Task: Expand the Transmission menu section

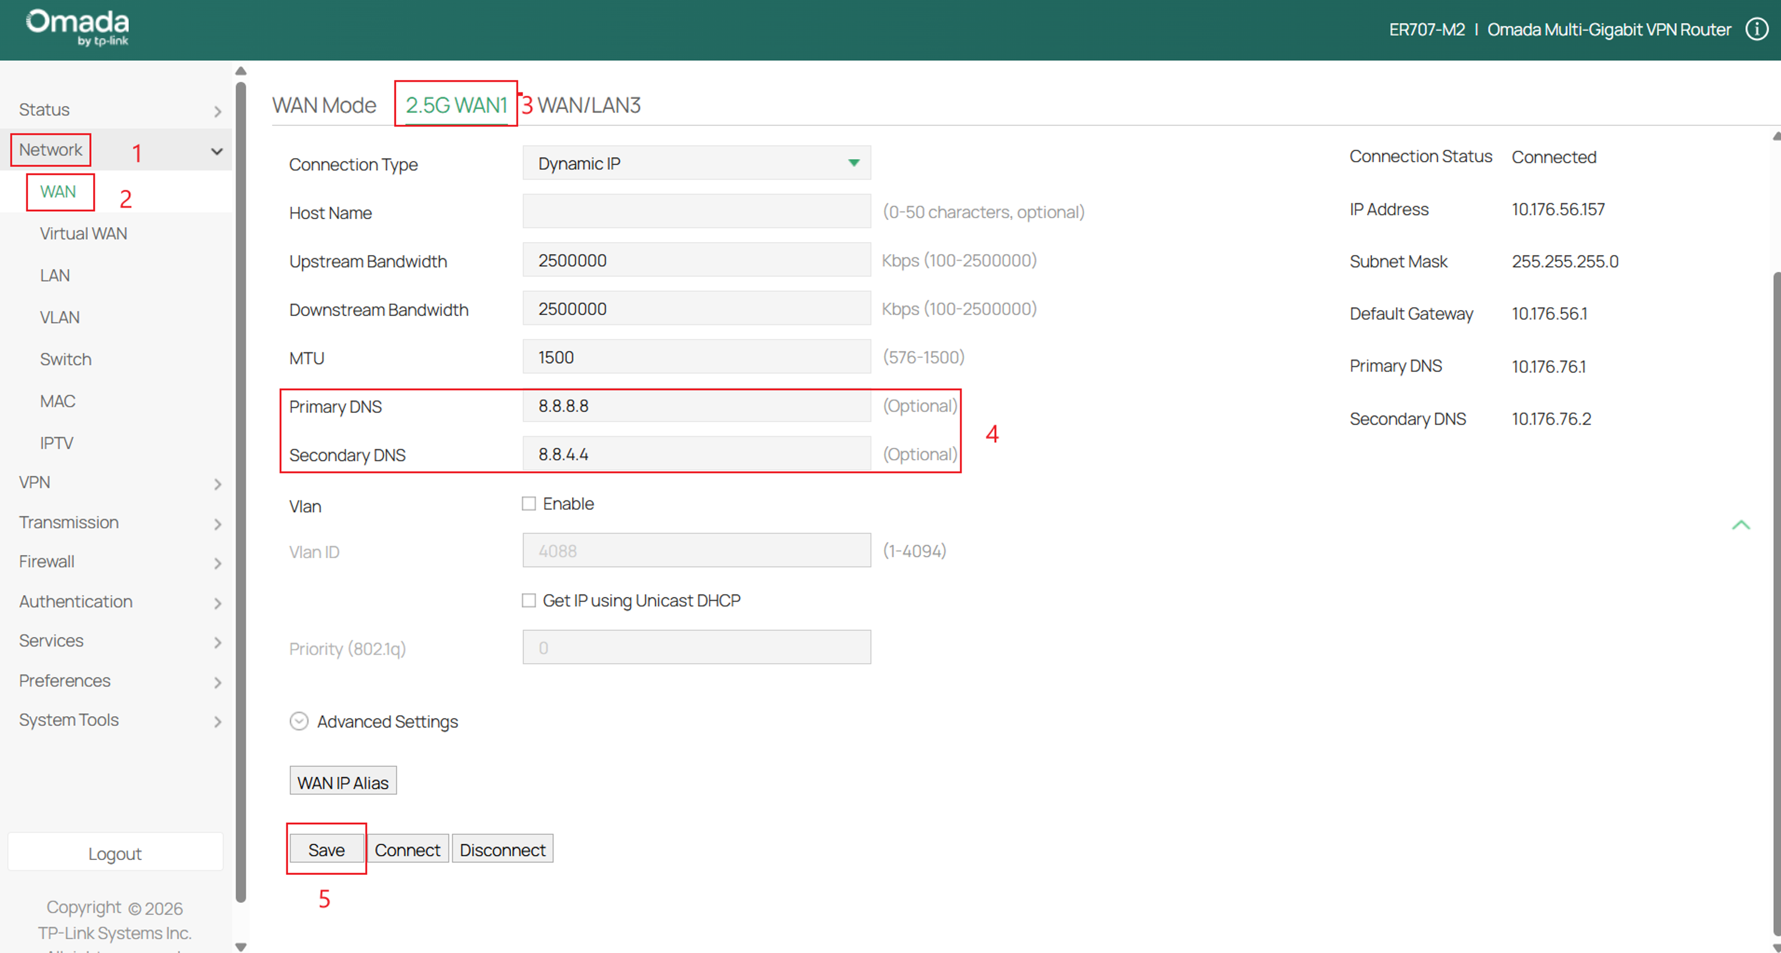Action: pos(116,522)
